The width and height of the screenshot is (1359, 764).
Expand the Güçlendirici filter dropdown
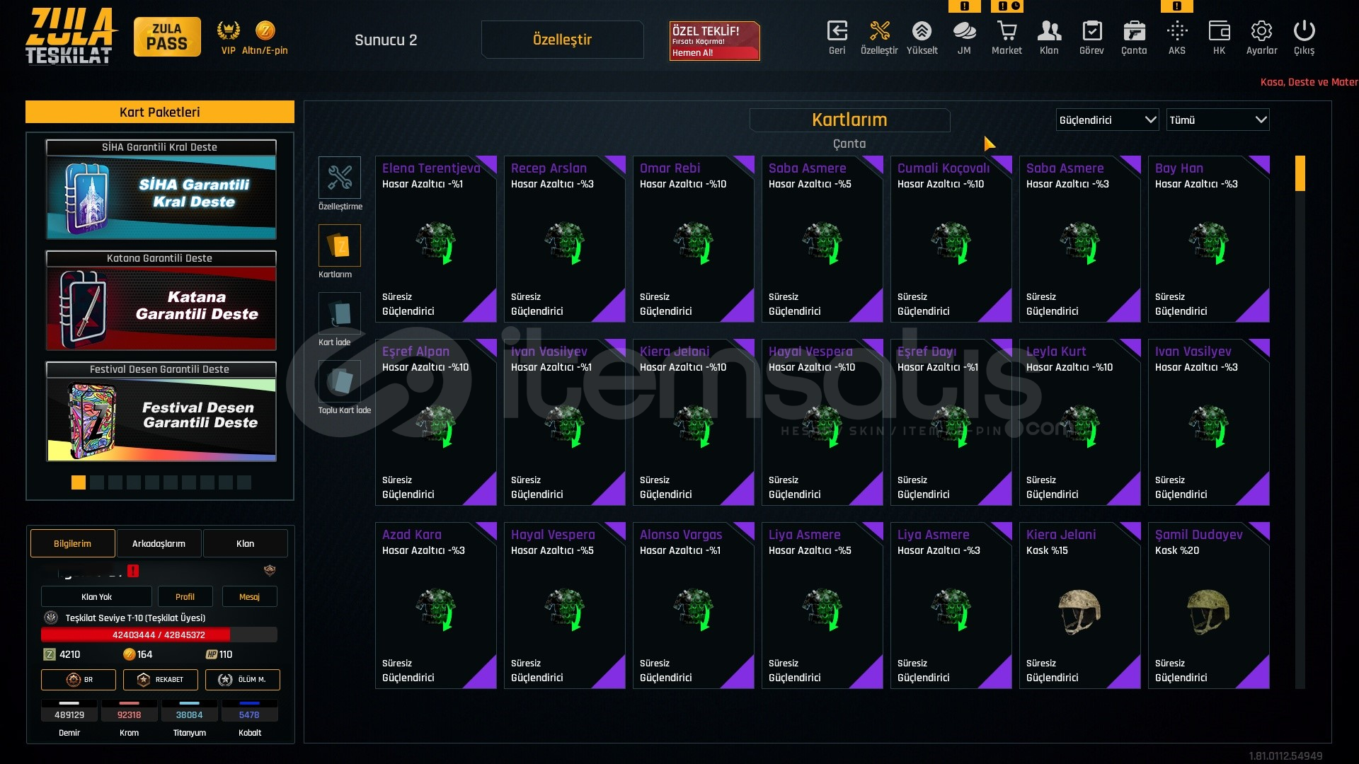(x=1108, y=120)
